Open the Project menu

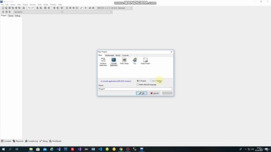[25, 5]
